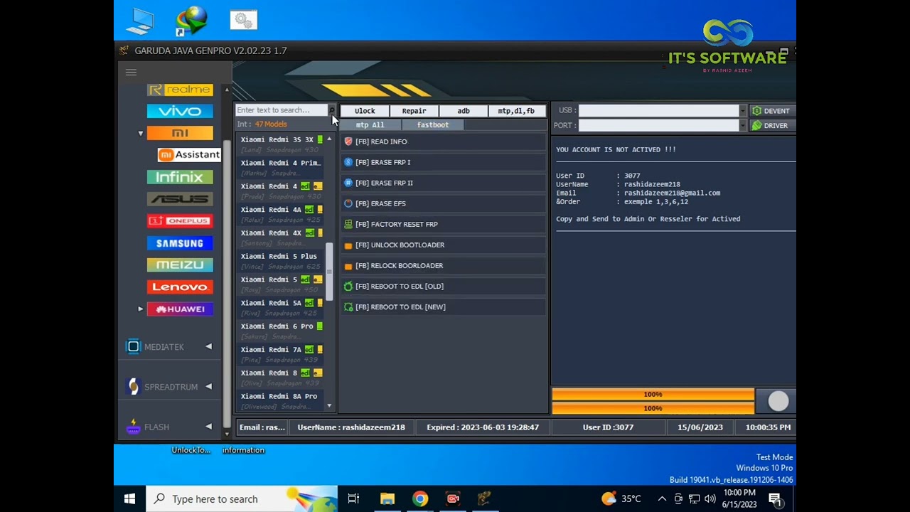Click the upper 100% progress bar
910x512 pixels.
[653, 394]
